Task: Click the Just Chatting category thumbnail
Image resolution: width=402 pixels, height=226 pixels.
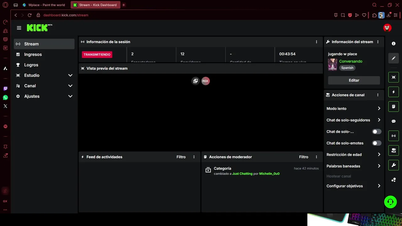Action: point(333,65)
